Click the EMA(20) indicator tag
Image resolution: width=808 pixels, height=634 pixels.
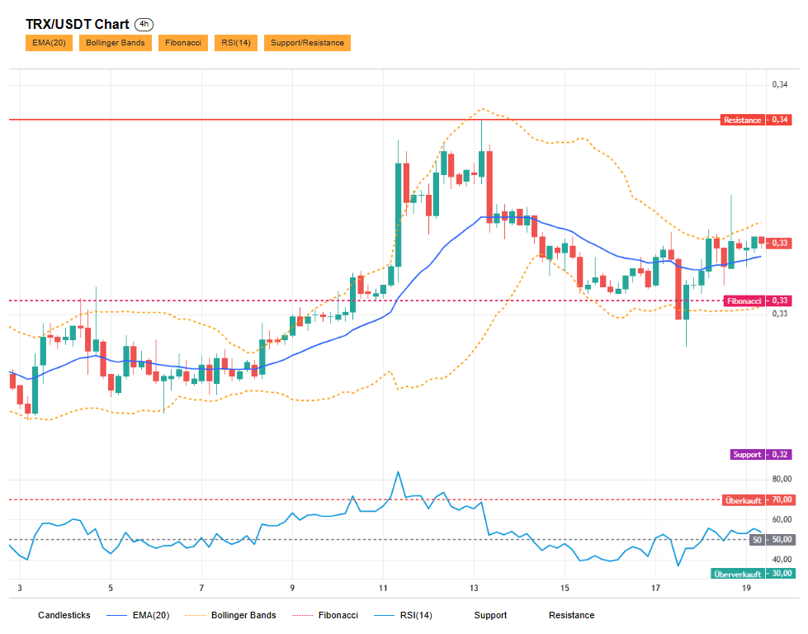(49, 43)
